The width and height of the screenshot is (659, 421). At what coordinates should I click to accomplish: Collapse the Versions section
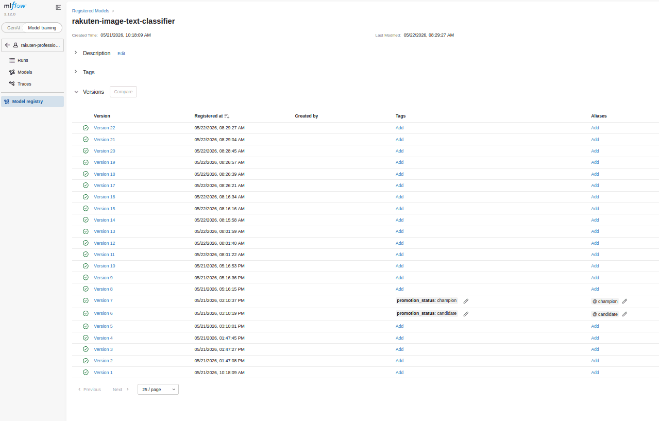click(x=76, y=92)
